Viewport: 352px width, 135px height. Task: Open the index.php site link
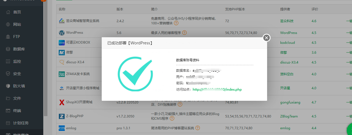click(217, 89)
